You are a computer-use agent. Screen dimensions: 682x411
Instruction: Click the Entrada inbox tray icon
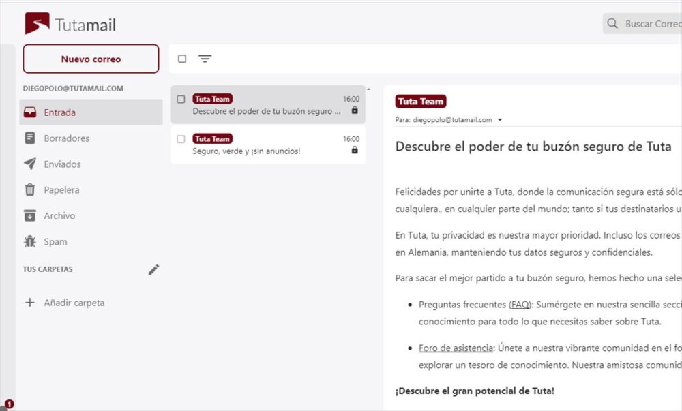click(30, 112)
